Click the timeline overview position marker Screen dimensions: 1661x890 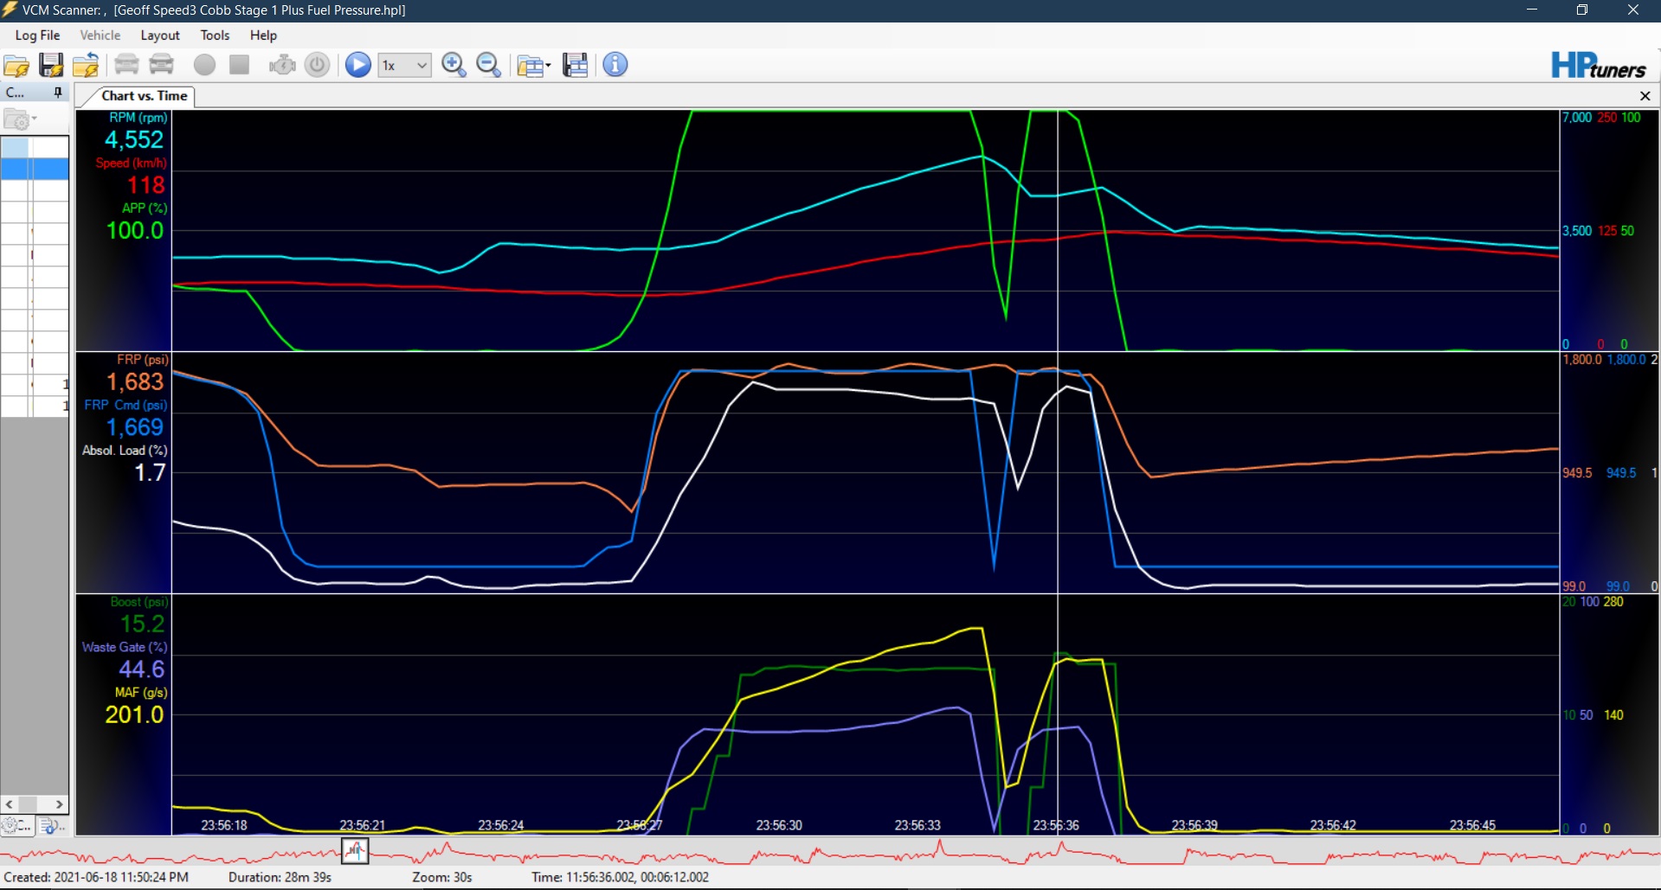(x=355, y=852)
